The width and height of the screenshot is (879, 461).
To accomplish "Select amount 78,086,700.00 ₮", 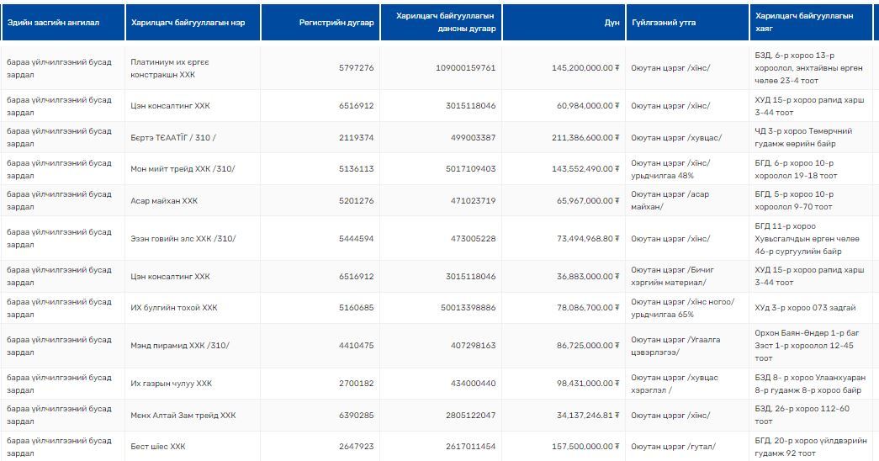I will point(588,308).
